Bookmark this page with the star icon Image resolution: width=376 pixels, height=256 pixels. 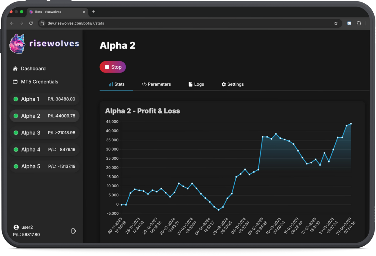(336, 23)
